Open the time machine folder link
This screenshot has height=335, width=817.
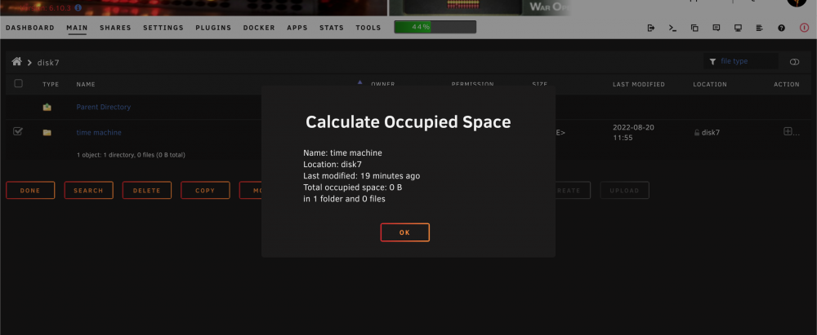coord(99,133)
